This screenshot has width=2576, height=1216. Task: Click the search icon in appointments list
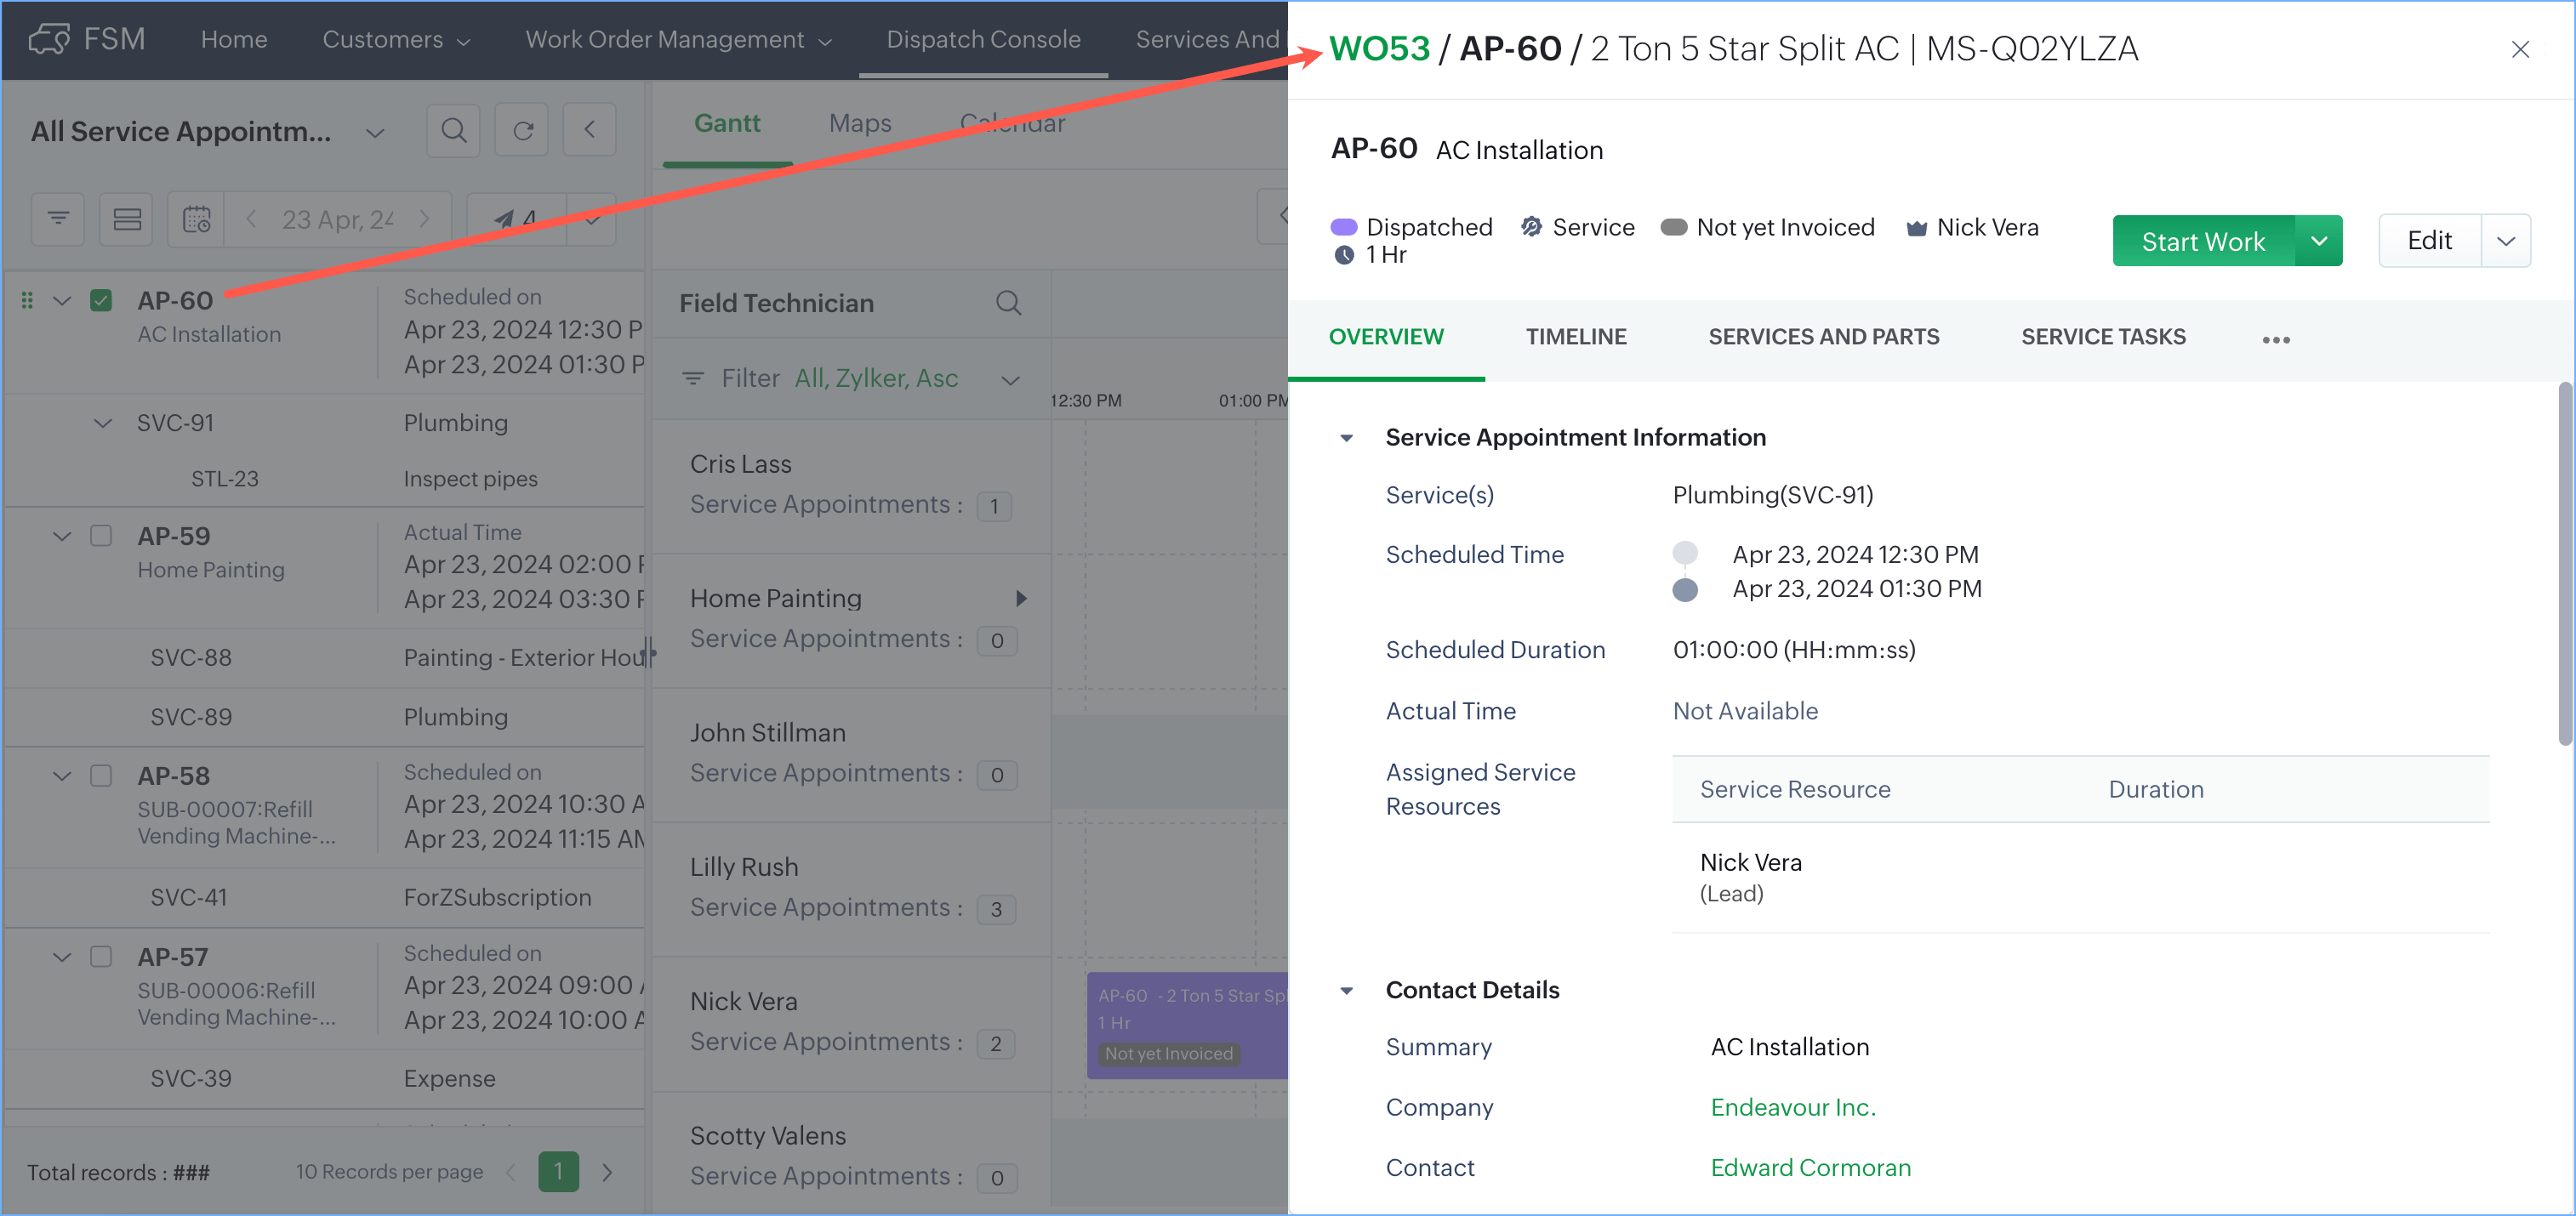(453, 131)
